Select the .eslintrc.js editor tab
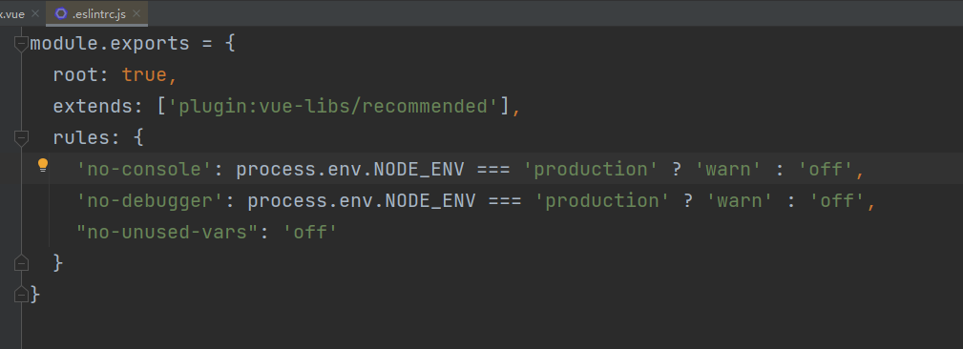The width and height of the screenshot is (963, 349). point(97,13)
